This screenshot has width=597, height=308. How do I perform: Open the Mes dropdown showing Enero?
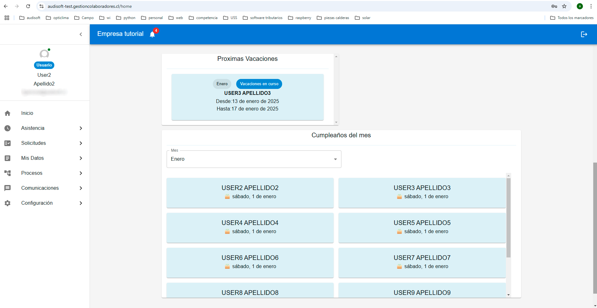coord(254,159)
